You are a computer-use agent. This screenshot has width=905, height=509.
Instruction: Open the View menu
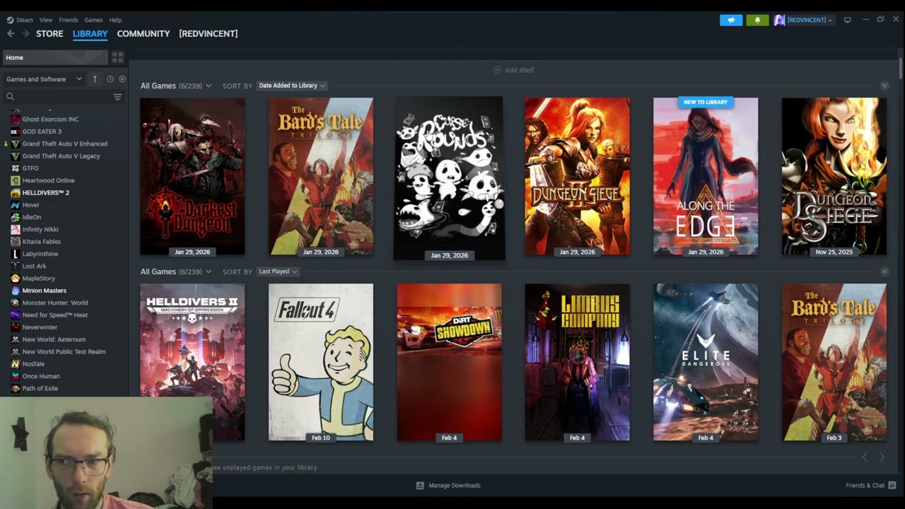point(46,20)
